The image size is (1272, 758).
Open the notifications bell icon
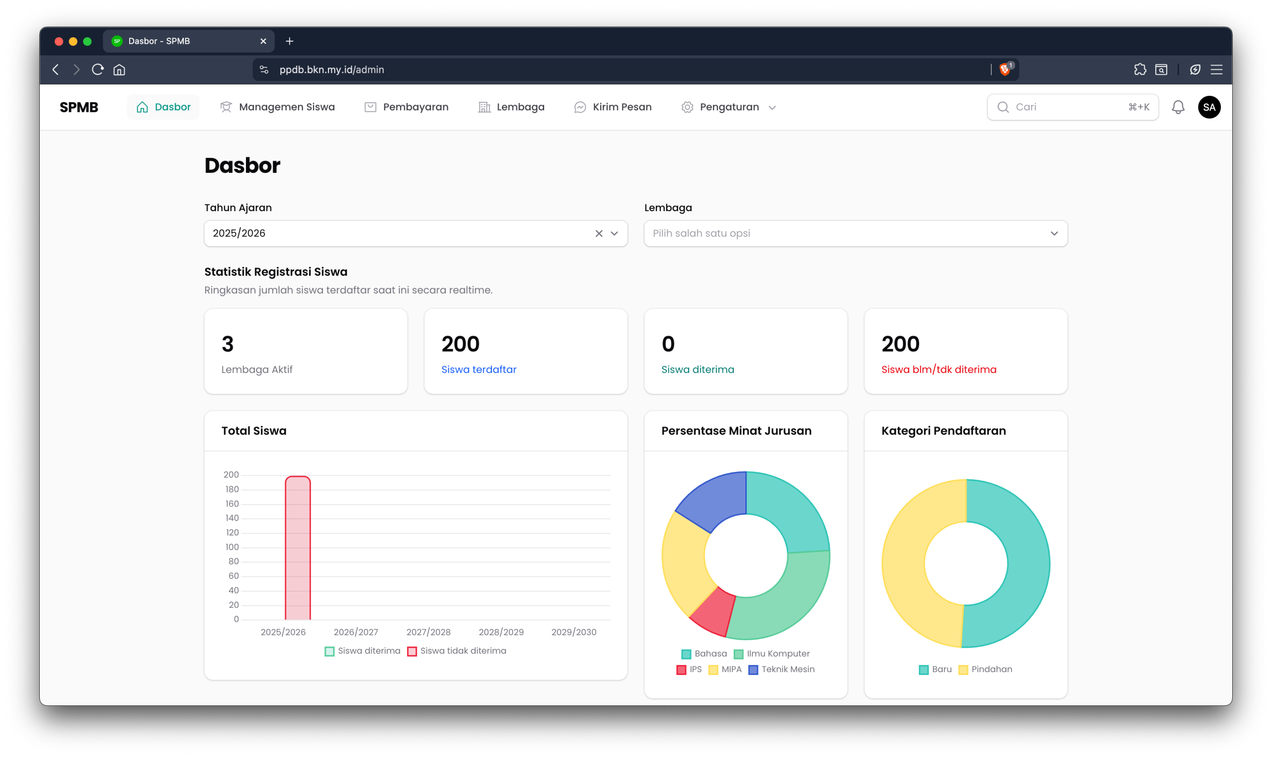(1178, 107)
